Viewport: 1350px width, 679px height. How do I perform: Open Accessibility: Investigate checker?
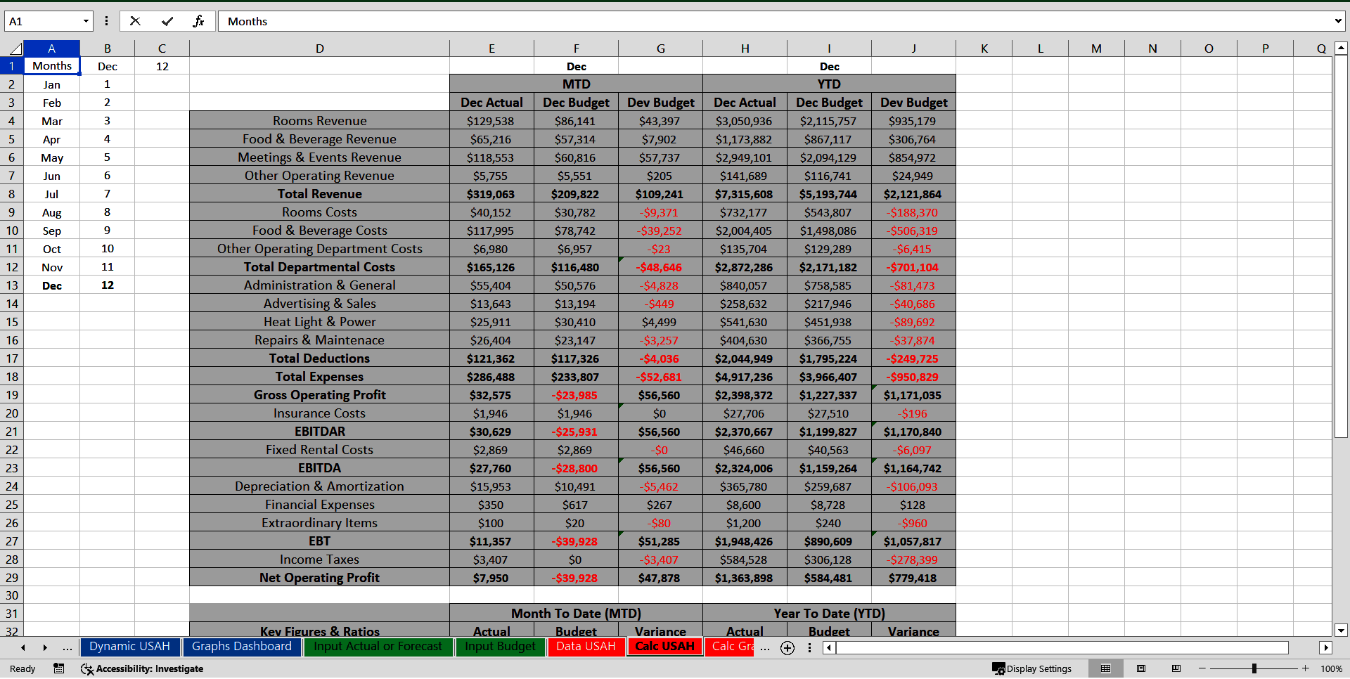point(142,668)
